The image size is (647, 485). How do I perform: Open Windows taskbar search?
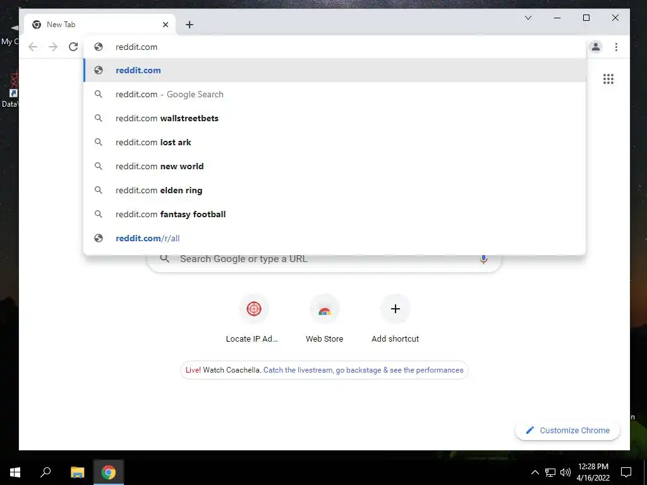(x=45, y=472)
